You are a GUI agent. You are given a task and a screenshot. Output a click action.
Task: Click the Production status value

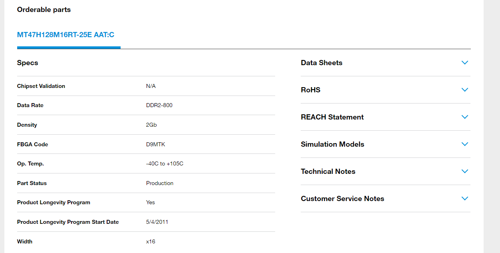click(160, 183)
